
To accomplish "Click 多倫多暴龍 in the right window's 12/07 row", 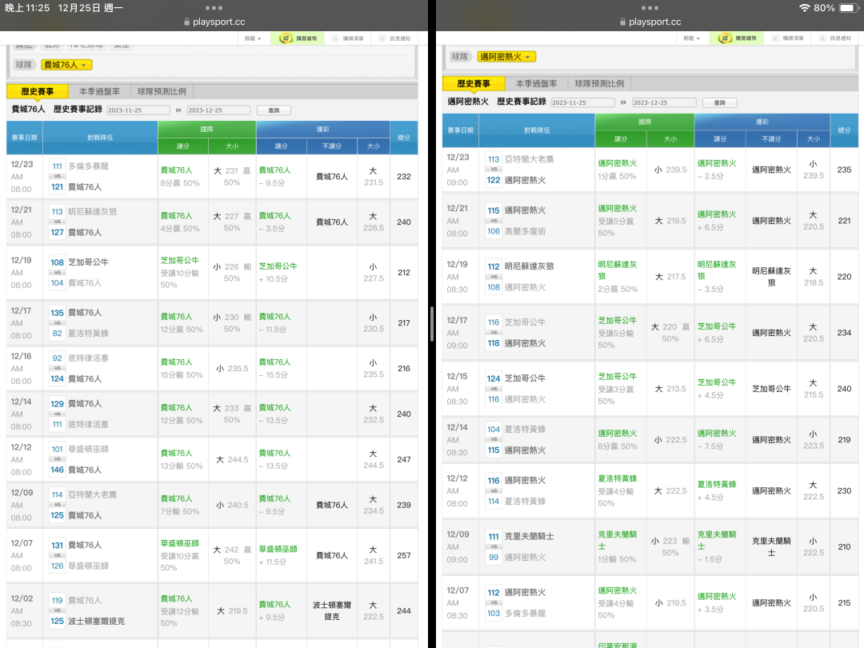I will [x=525, y=614].
